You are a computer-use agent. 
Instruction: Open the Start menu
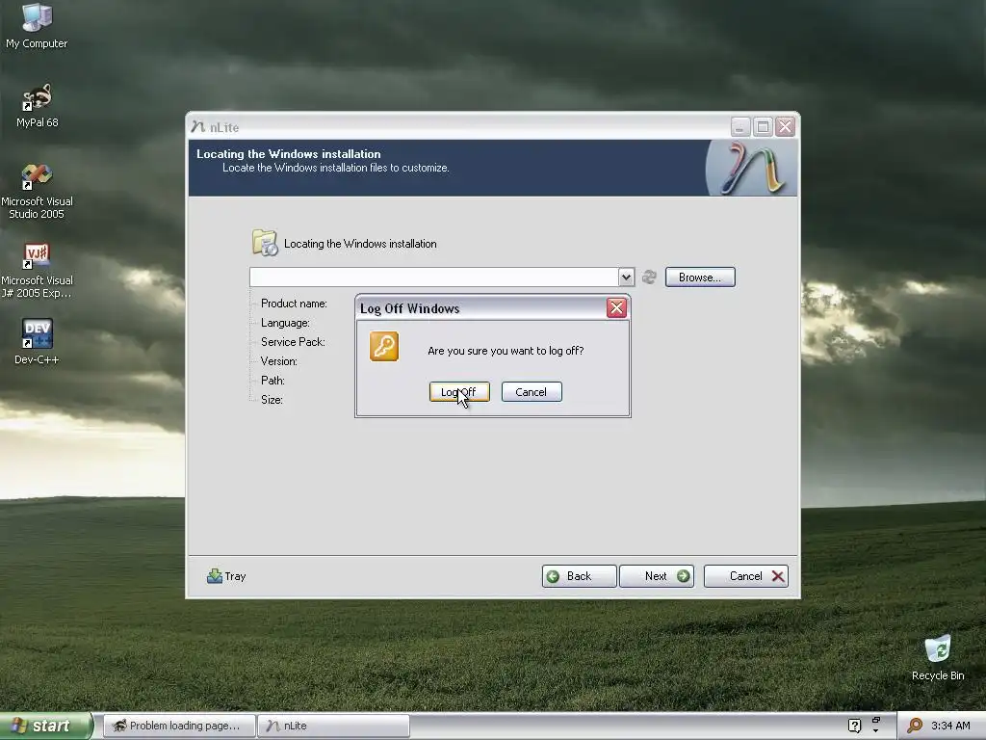(46, 726)
